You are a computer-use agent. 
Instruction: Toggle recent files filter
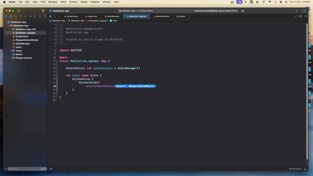coord(42,169)
